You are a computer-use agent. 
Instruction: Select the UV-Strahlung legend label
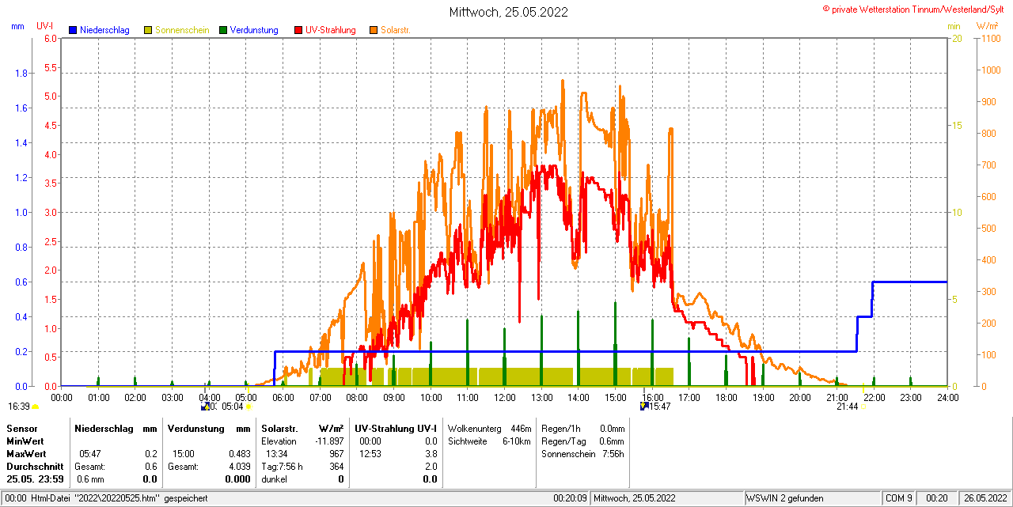click(x=332, y=30)
